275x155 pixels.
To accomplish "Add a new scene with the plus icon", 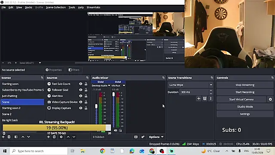I will pyautogui.click(x=3, y=137).
